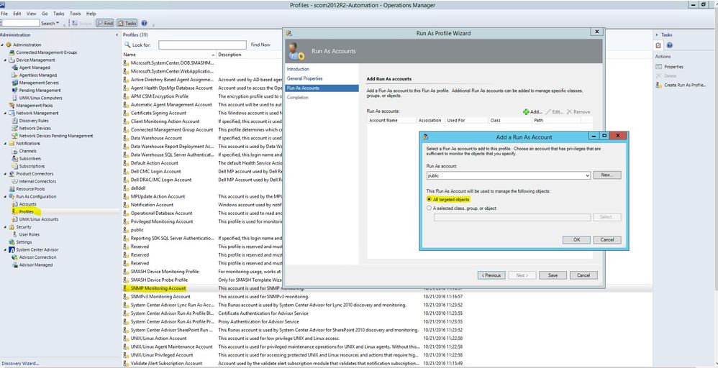Click Internal Connectors icon

click(15, 181)
